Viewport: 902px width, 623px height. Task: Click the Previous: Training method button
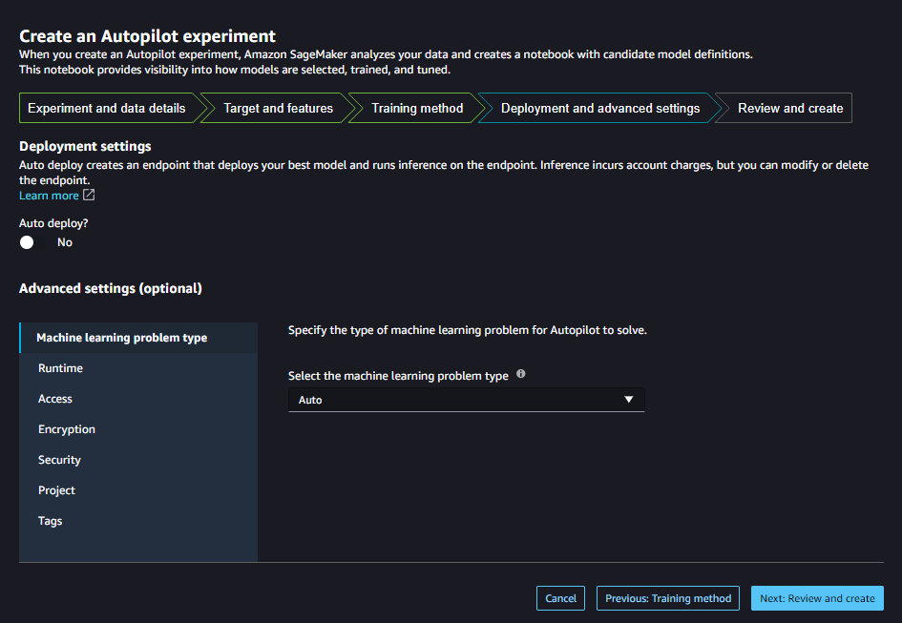(x=667, y=597)
